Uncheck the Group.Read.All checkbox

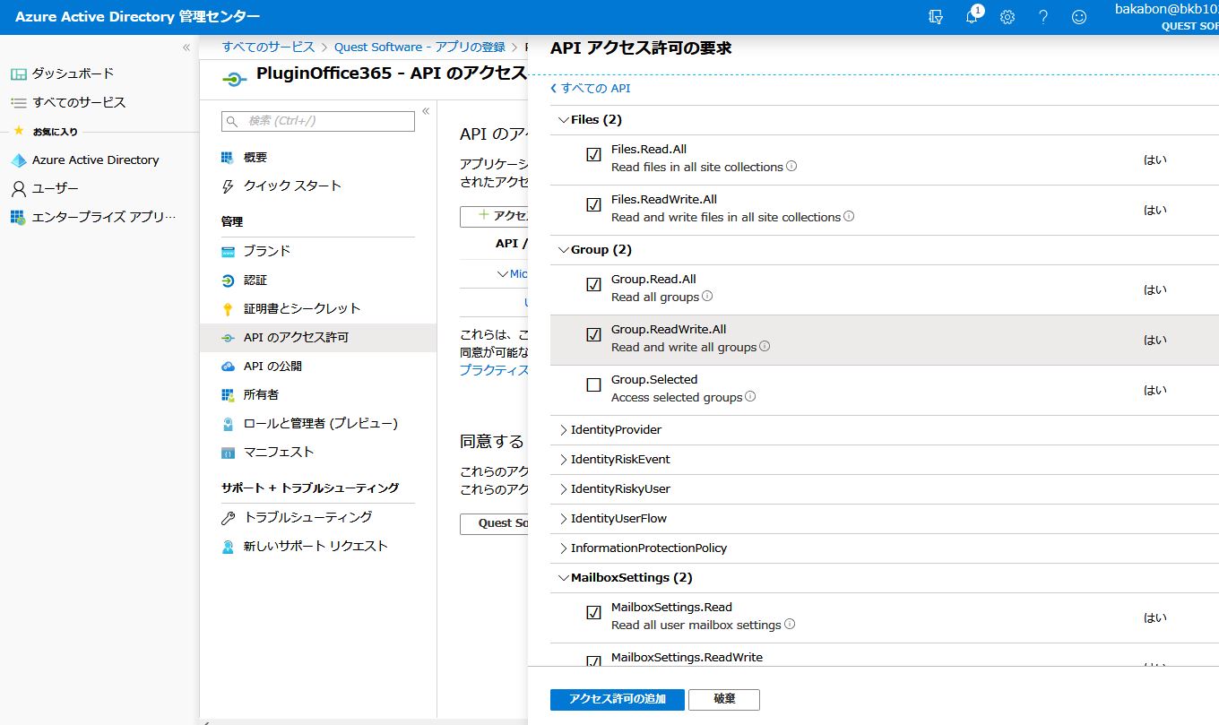coord(593,285)
